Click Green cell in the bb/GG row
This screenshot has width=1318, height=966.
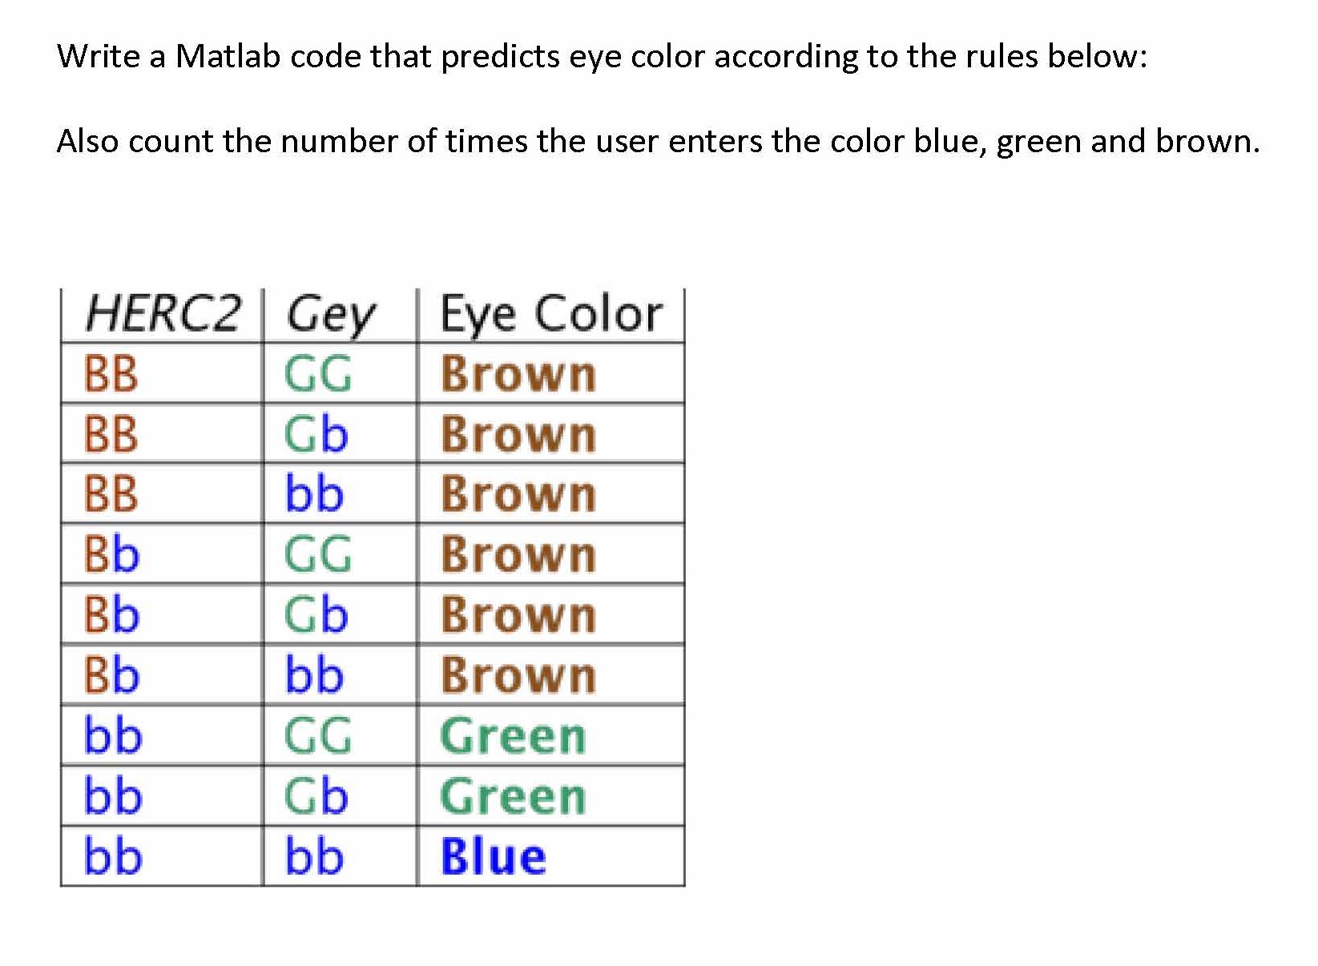[514, 735]
